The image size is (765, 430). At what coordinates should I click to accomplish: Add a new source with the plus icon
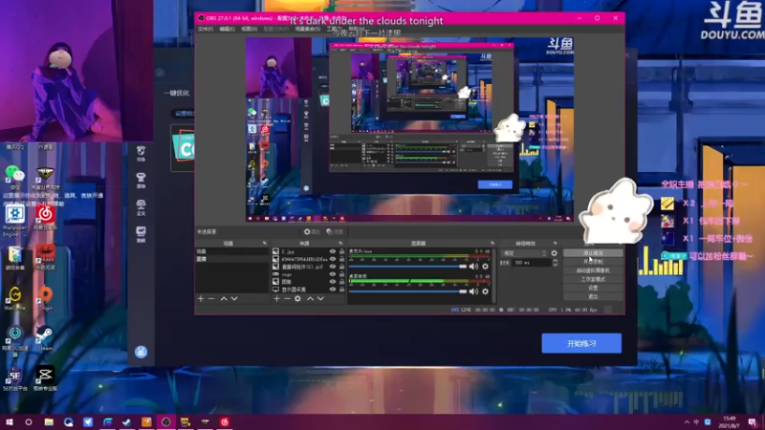point(276,298)
